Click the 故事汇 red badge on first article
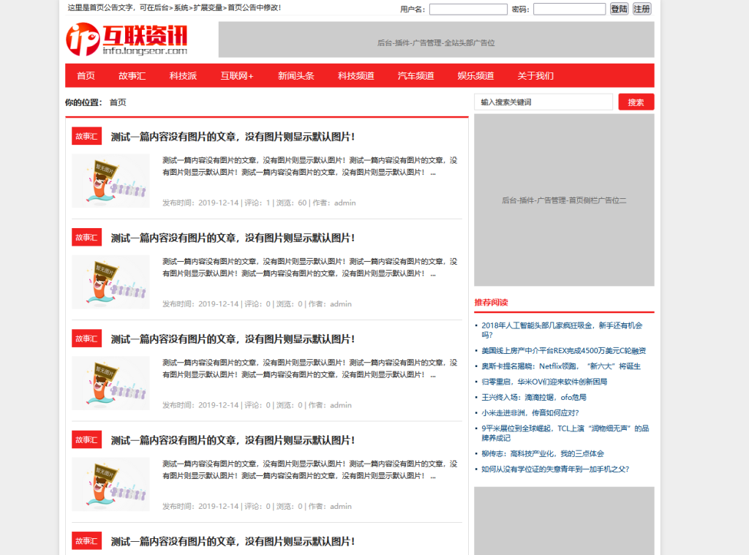 (x=86, y=136)
